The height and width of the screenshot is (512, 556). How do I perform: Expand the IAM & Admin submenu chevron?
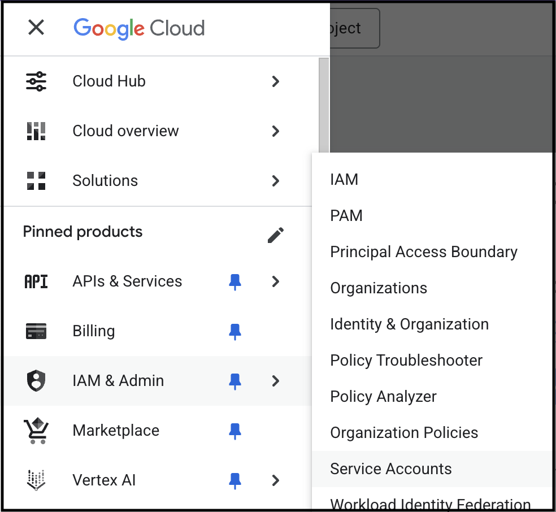click(276, 381)
